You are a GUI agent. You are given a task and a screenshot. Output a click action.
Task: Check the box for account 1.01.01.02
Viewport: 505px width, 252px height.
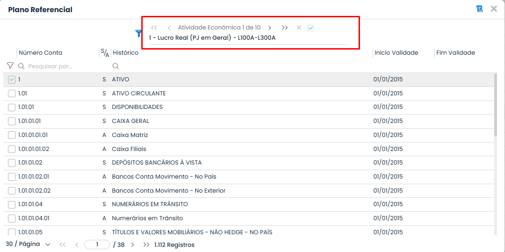pos(12,163)
